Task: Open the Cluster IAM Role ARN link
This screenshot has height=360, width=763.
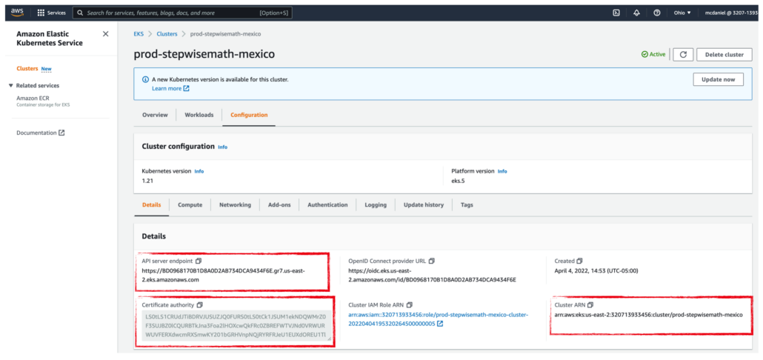Action: coord(438,319)
